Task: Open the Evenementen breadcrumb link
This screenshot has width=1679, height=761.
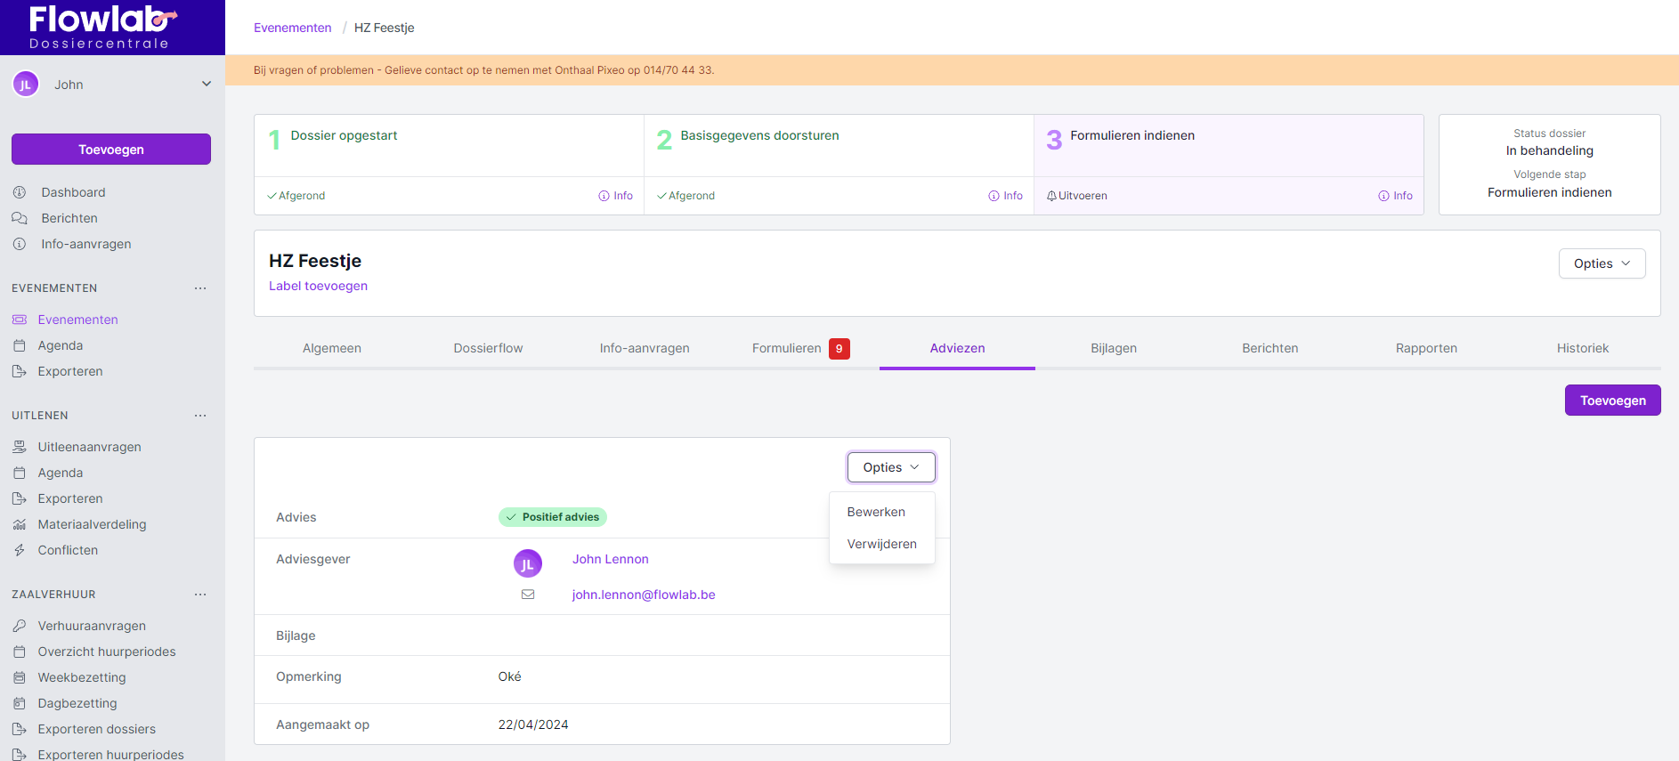Action: 292,28
